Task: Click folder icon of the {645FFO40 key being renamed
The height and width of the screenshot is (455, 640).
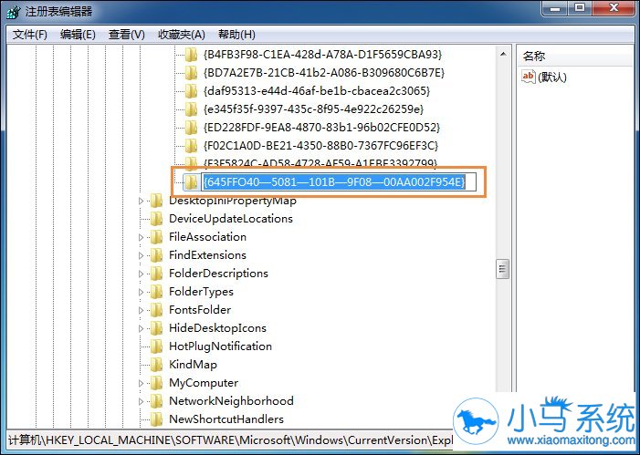Action: (191, 181)
